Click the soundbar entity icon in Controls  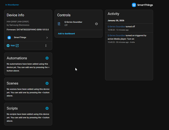[59, 24]
